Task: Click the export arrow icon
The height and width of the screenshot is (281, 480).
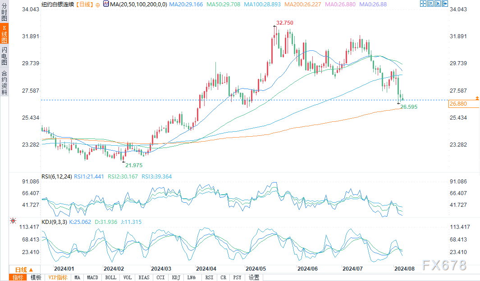Action: click(445, 4)
